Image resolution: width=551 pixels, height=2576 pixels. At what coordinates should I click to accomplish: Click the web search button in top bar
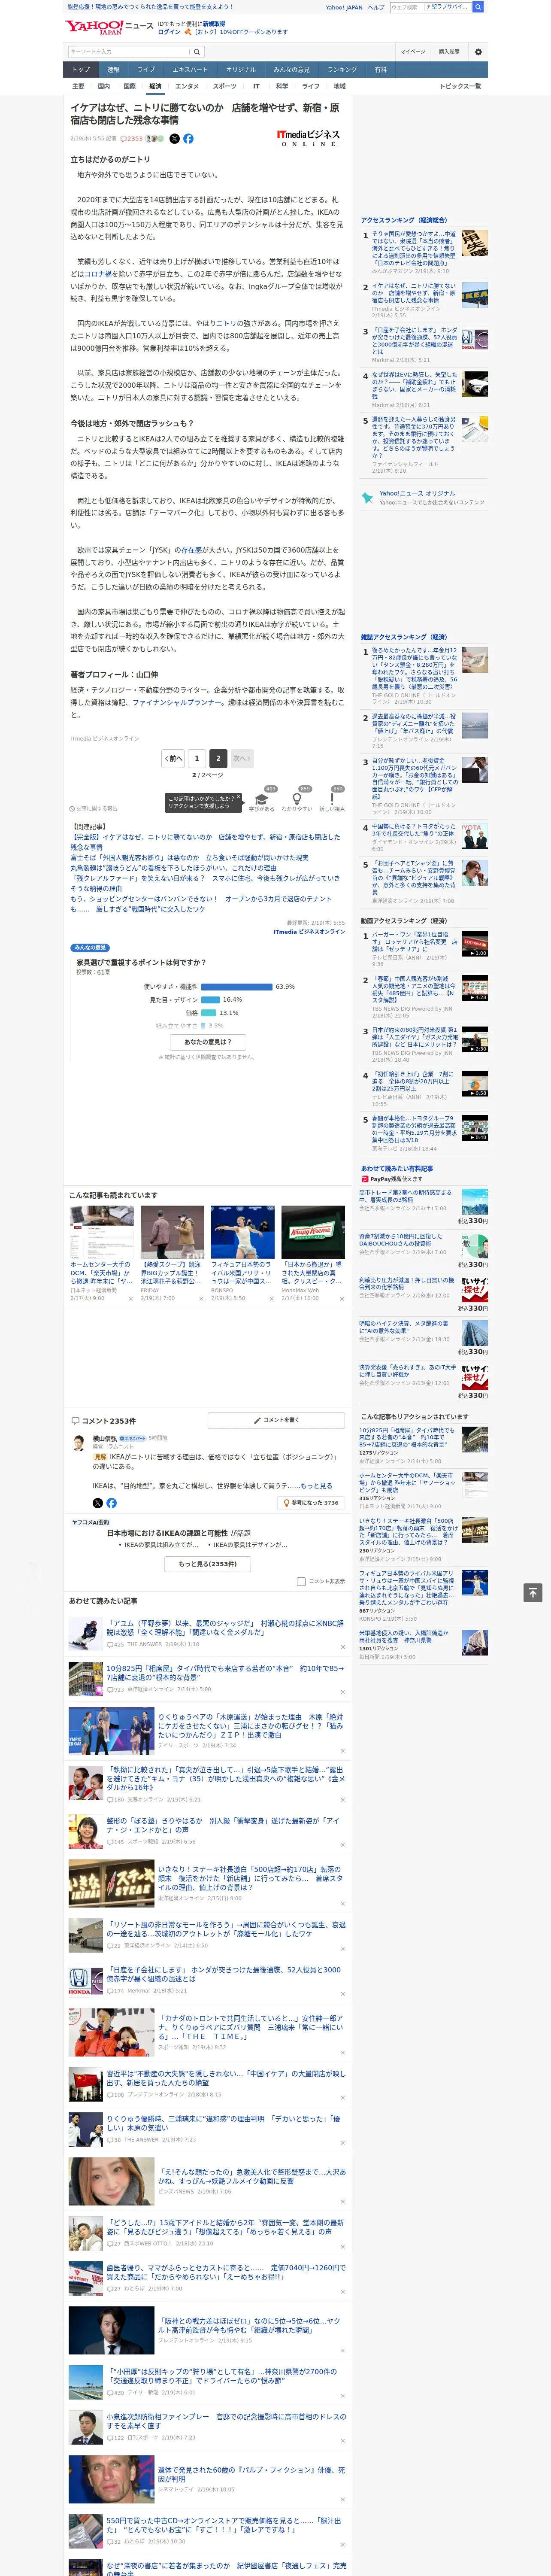[478, 7]
